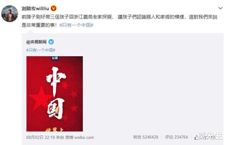Screen dimensions: 226x145
Task: Click 评论 234764 to view comments
Action: point(177,137)
